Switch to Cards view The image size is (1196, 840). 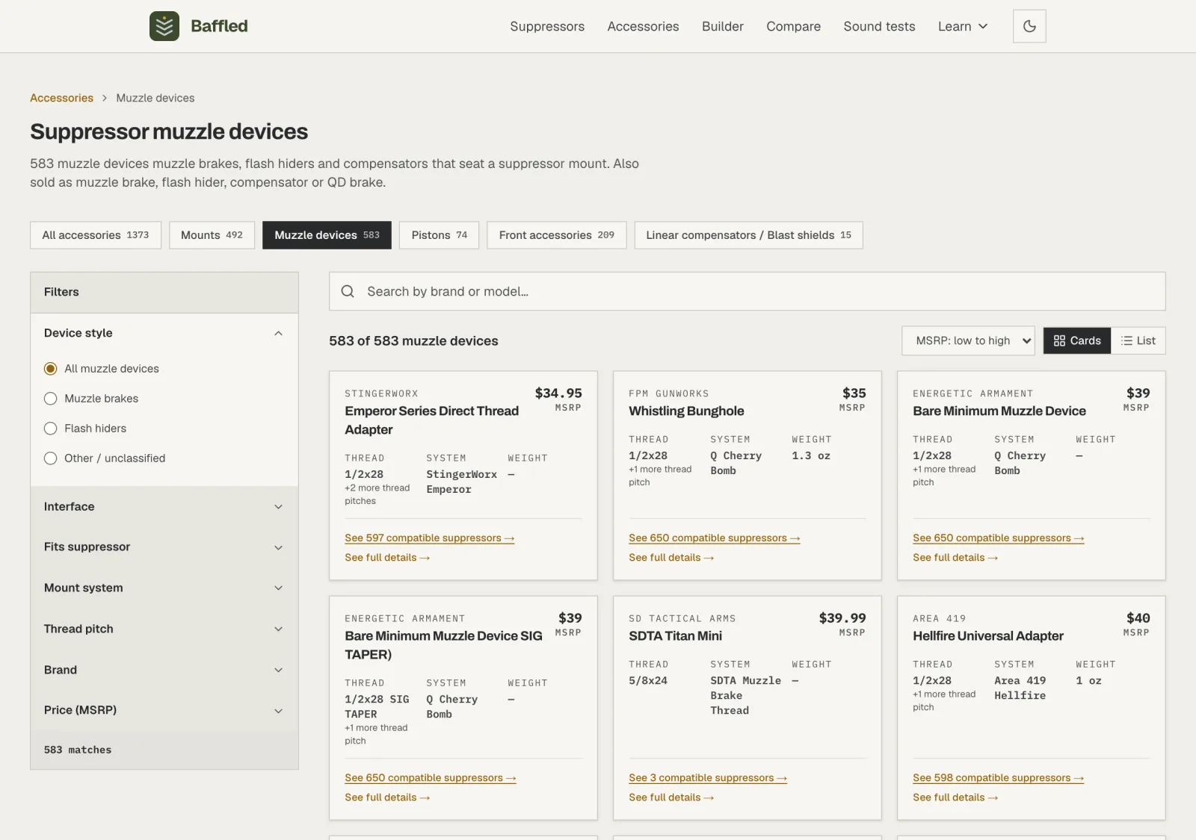[x=1077, y=340]
